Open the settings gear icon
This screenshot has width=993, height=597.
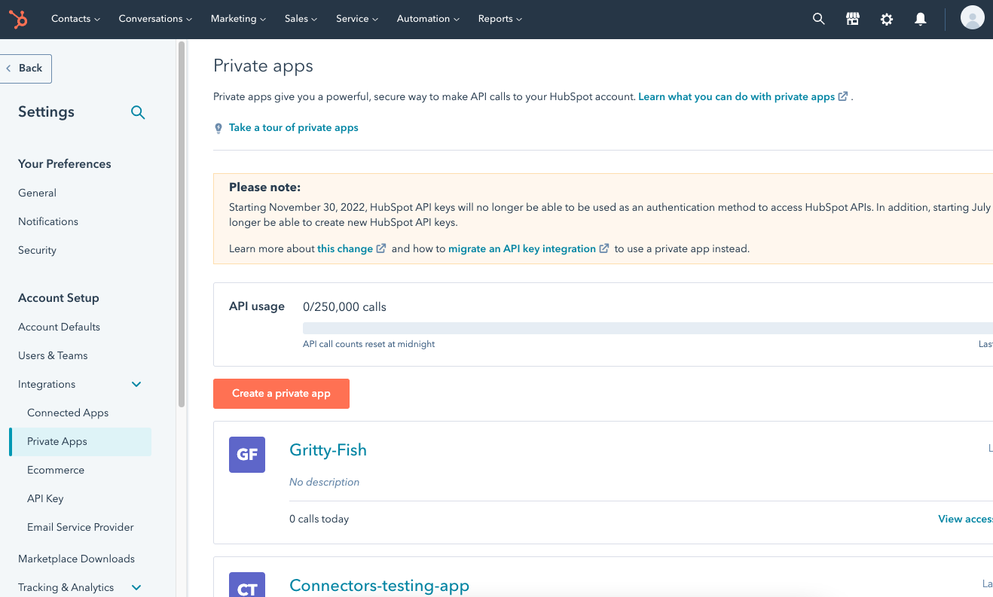coord(887,20)
